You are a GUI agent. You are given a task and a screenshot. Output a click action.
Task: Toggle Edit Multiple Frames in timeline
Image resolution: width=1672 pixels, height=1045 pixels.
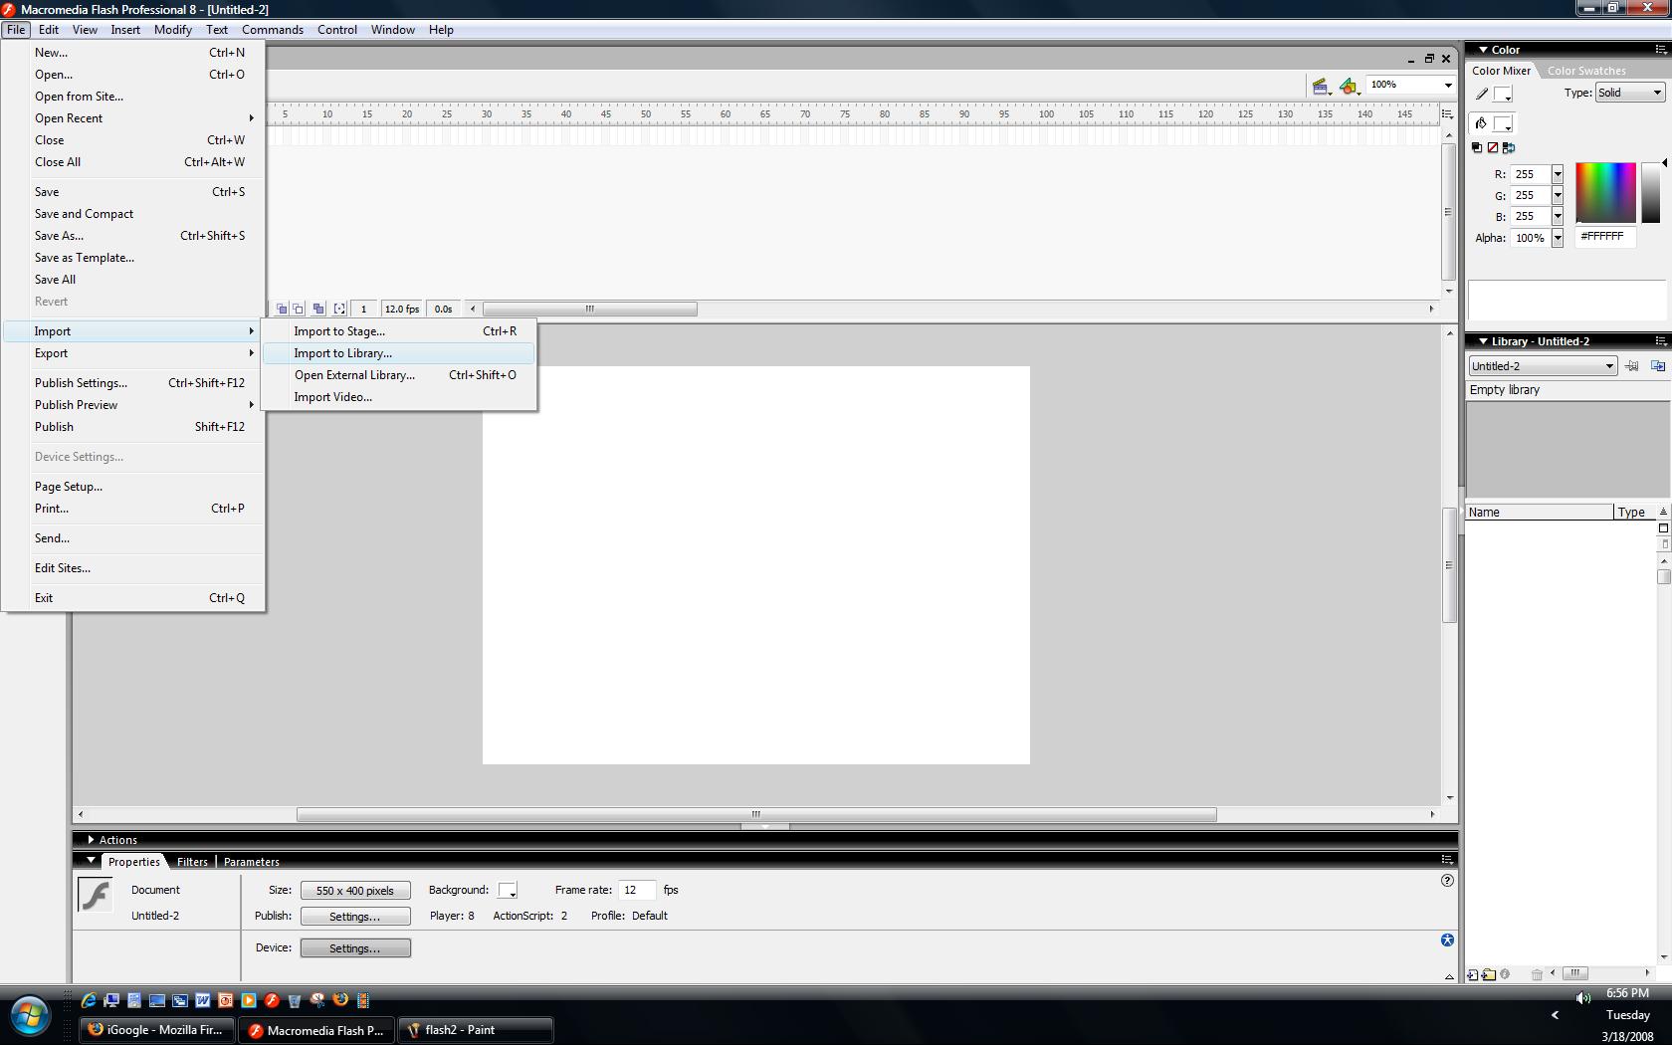[x=317, y=310]
